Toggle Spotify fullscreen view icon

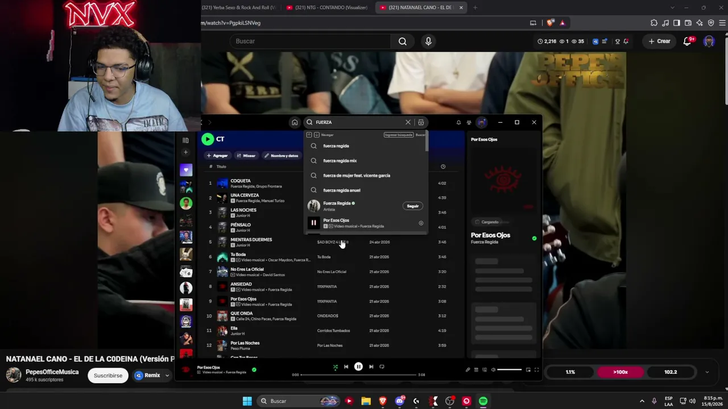click(x=536, y=370)
